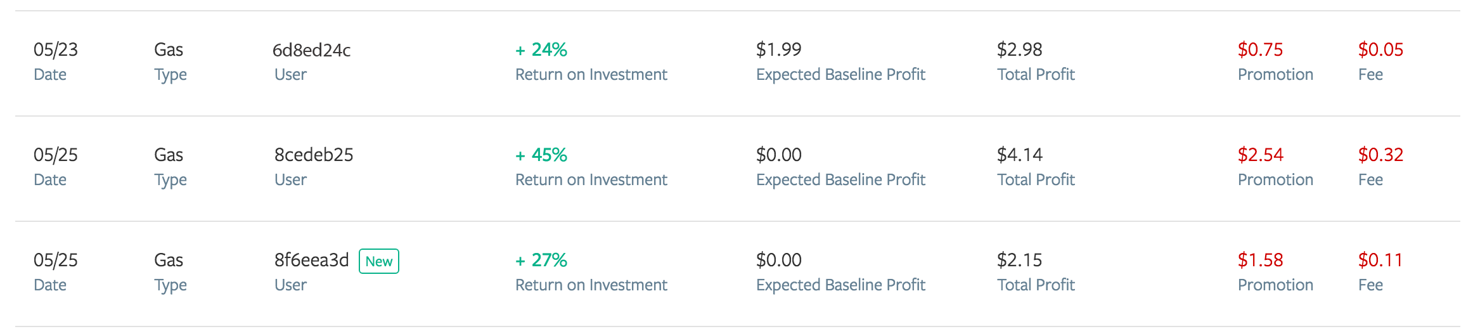Viewport: 1473px width, 336px height.
Task: Click the Expected Baseline Profit label in last row
Action: coord(841,285)
